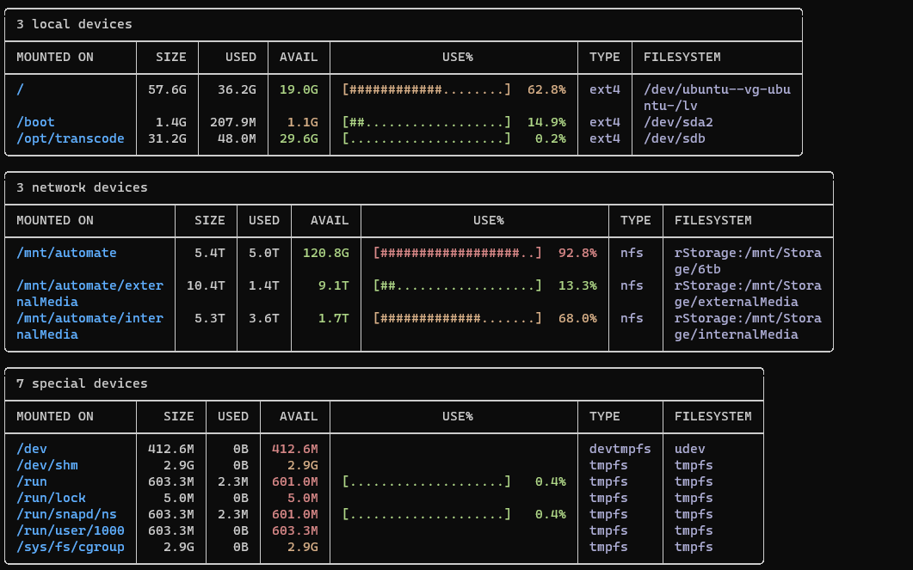Click the 92.8% usage bar
913x570 pixels.
pyautogui.click(x=457, y=253)
